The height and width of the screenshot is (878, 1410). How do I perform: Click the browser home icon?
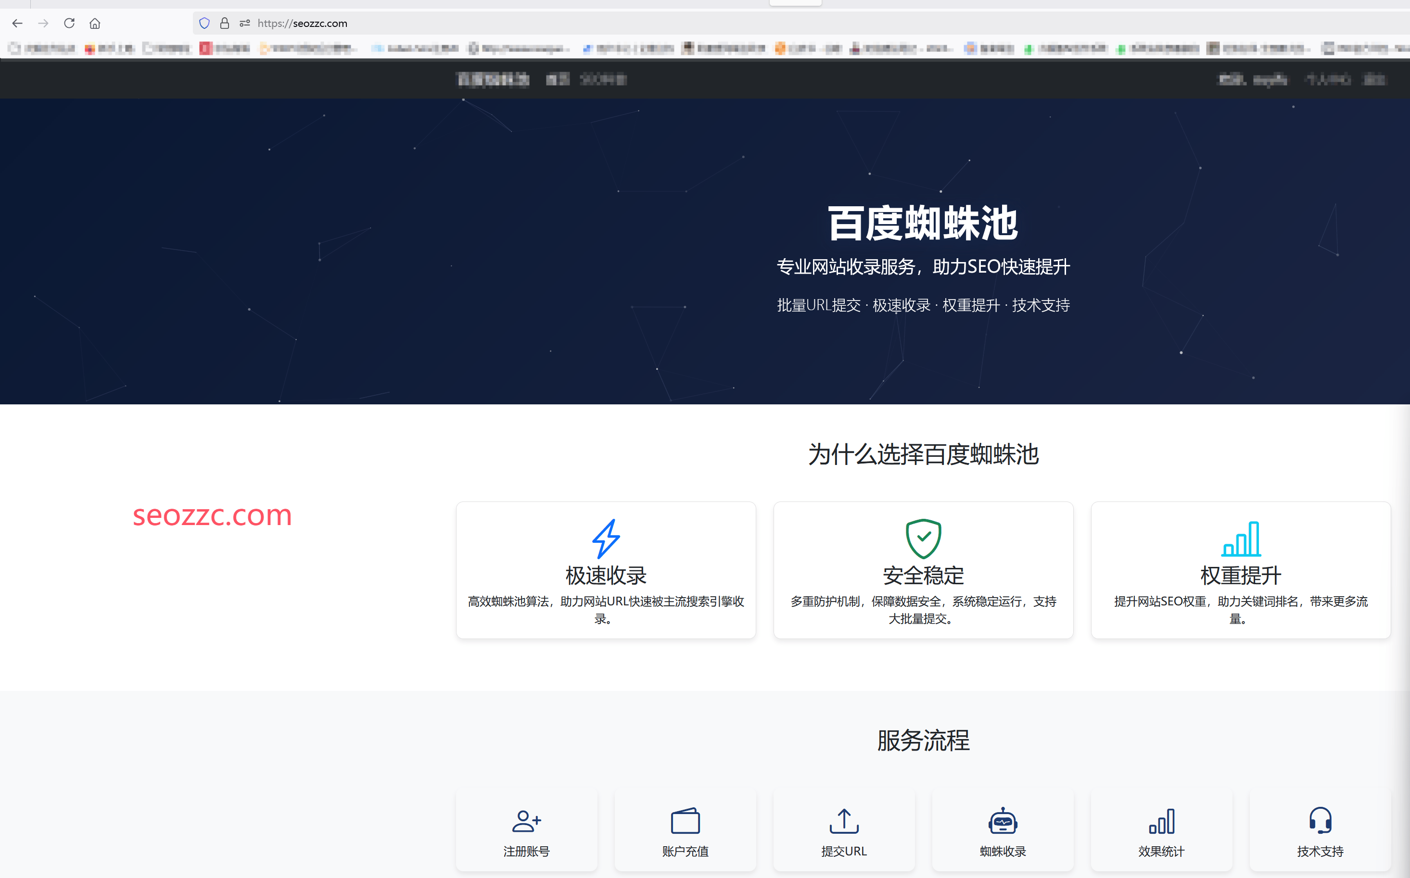(95, 23)
